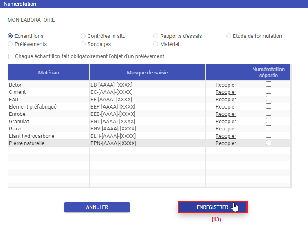This screenshot has width=308, height=226.
Task: Click Recopier link on the Enrobé row
Action: (226, 114)
